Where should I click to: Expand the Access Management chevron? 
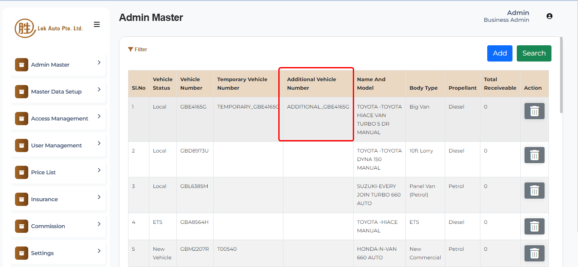(x=99, y=116)
